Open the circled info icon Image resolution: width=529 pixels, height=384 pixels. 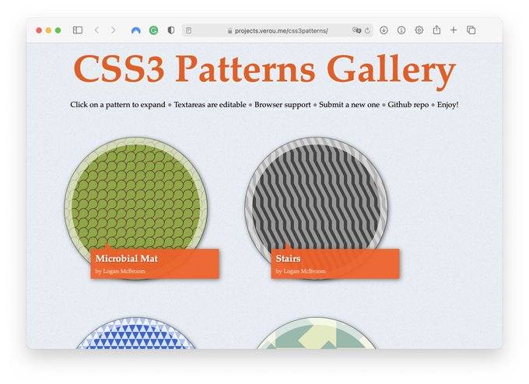point(401,30)
